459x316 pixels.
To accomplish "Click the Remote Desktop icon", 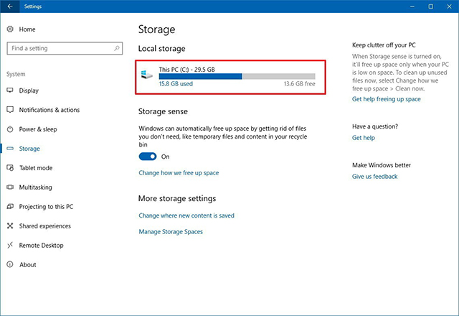I will pos(10,245).
